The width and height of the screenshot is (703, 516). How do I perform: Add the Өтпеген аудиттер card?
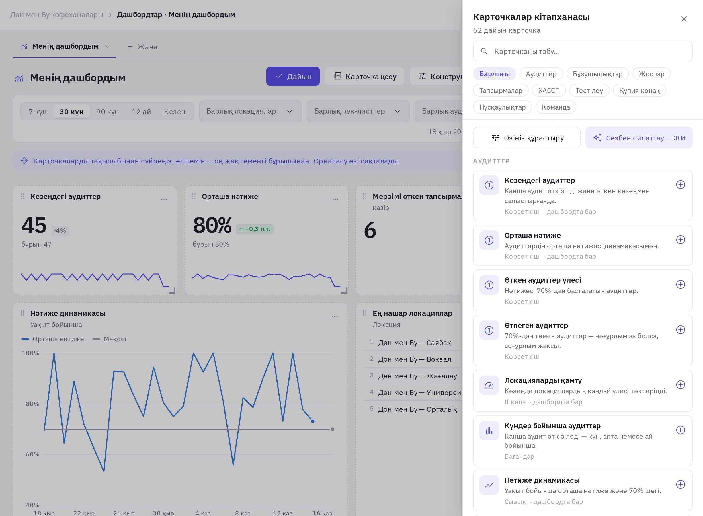point(681,330)
